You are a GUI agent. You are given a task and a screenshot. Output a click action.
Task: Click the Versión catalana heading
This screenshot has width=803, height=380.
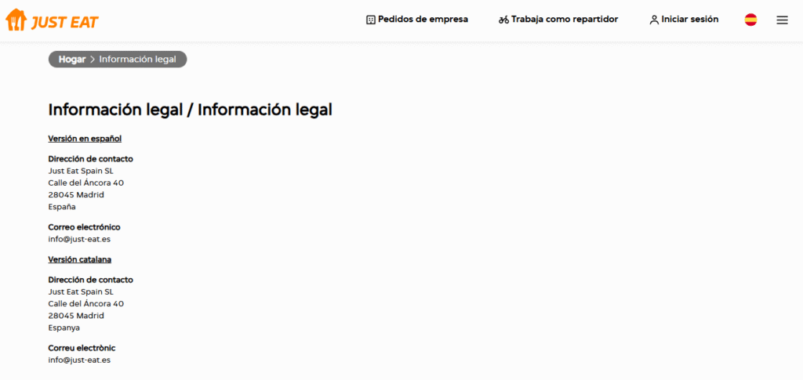click(80, 259)
